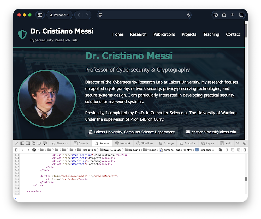Image resolution: width=261 pixels, height=219 pixels.
Task: Open the tab overview icon
Action: [241, 15]
